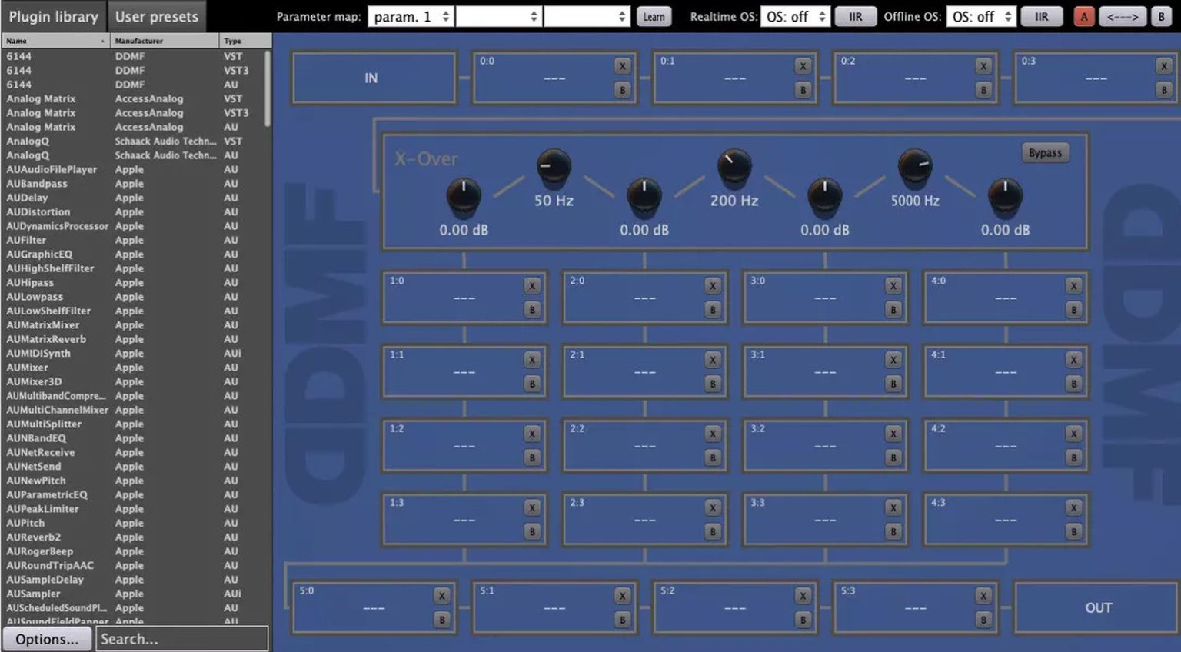Click the IIR icon beside Offline OS
This screenshot has width=1181, height=652.
coord(1041,16)
